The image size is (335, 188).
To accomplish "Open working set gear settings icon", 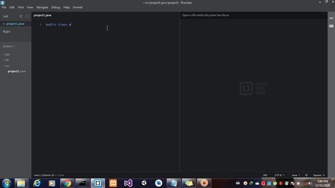I will tap(20, 16).
